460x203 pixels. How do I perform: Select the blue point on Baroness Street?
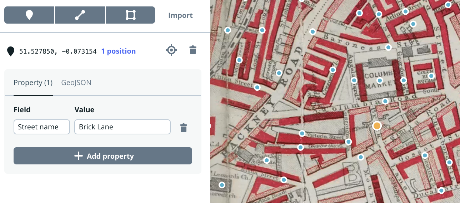pyautogui.click(x=388, y=47)
